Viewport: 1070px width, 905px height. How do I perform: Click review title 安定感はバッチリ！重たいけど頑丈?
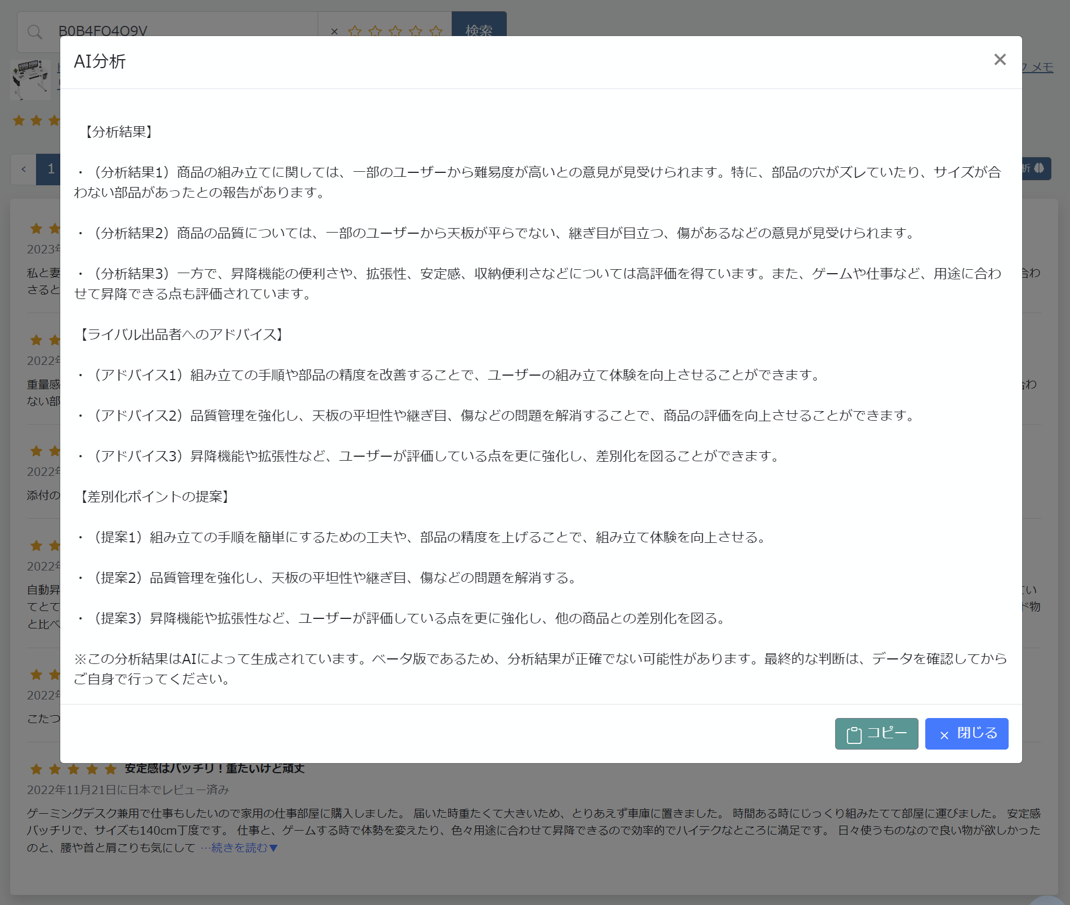pyautogui.click(x=215, y=768)
